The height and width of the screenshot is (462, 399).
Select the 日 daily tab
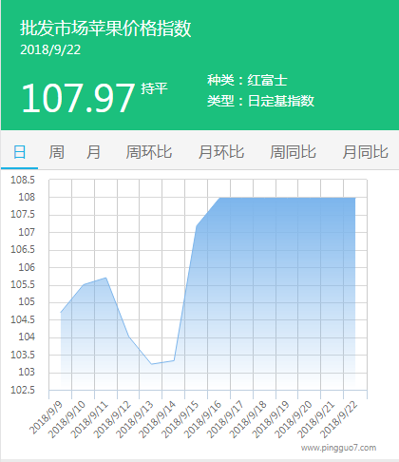pos(19,152)
